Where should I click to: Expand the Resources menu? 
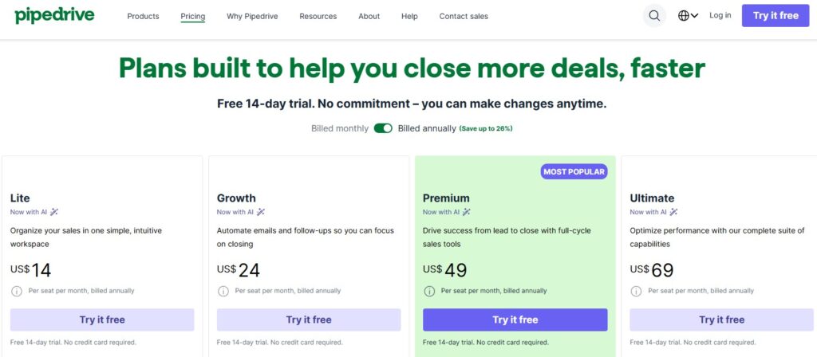(x=318, y=16)
